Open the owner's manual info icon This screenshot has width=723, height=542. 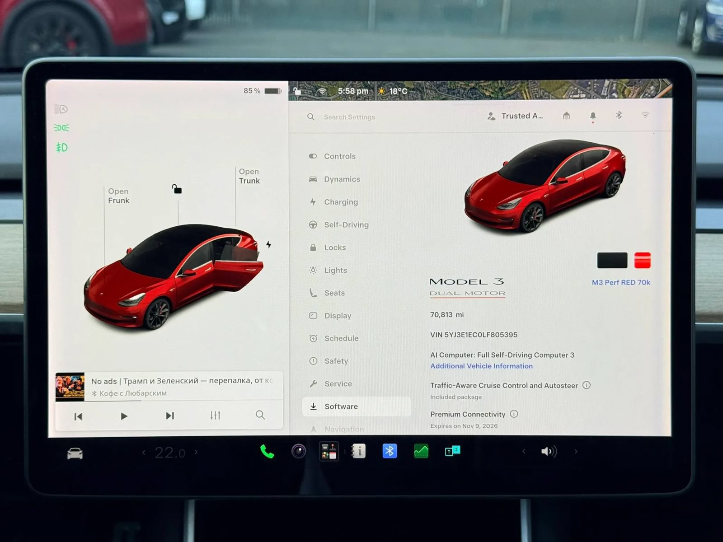point(359,451)
